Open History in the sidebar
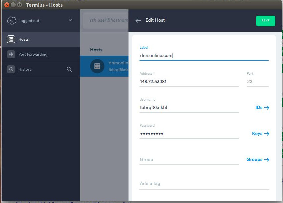The width and height of the screenshot is (283, 203). [41, 69]
